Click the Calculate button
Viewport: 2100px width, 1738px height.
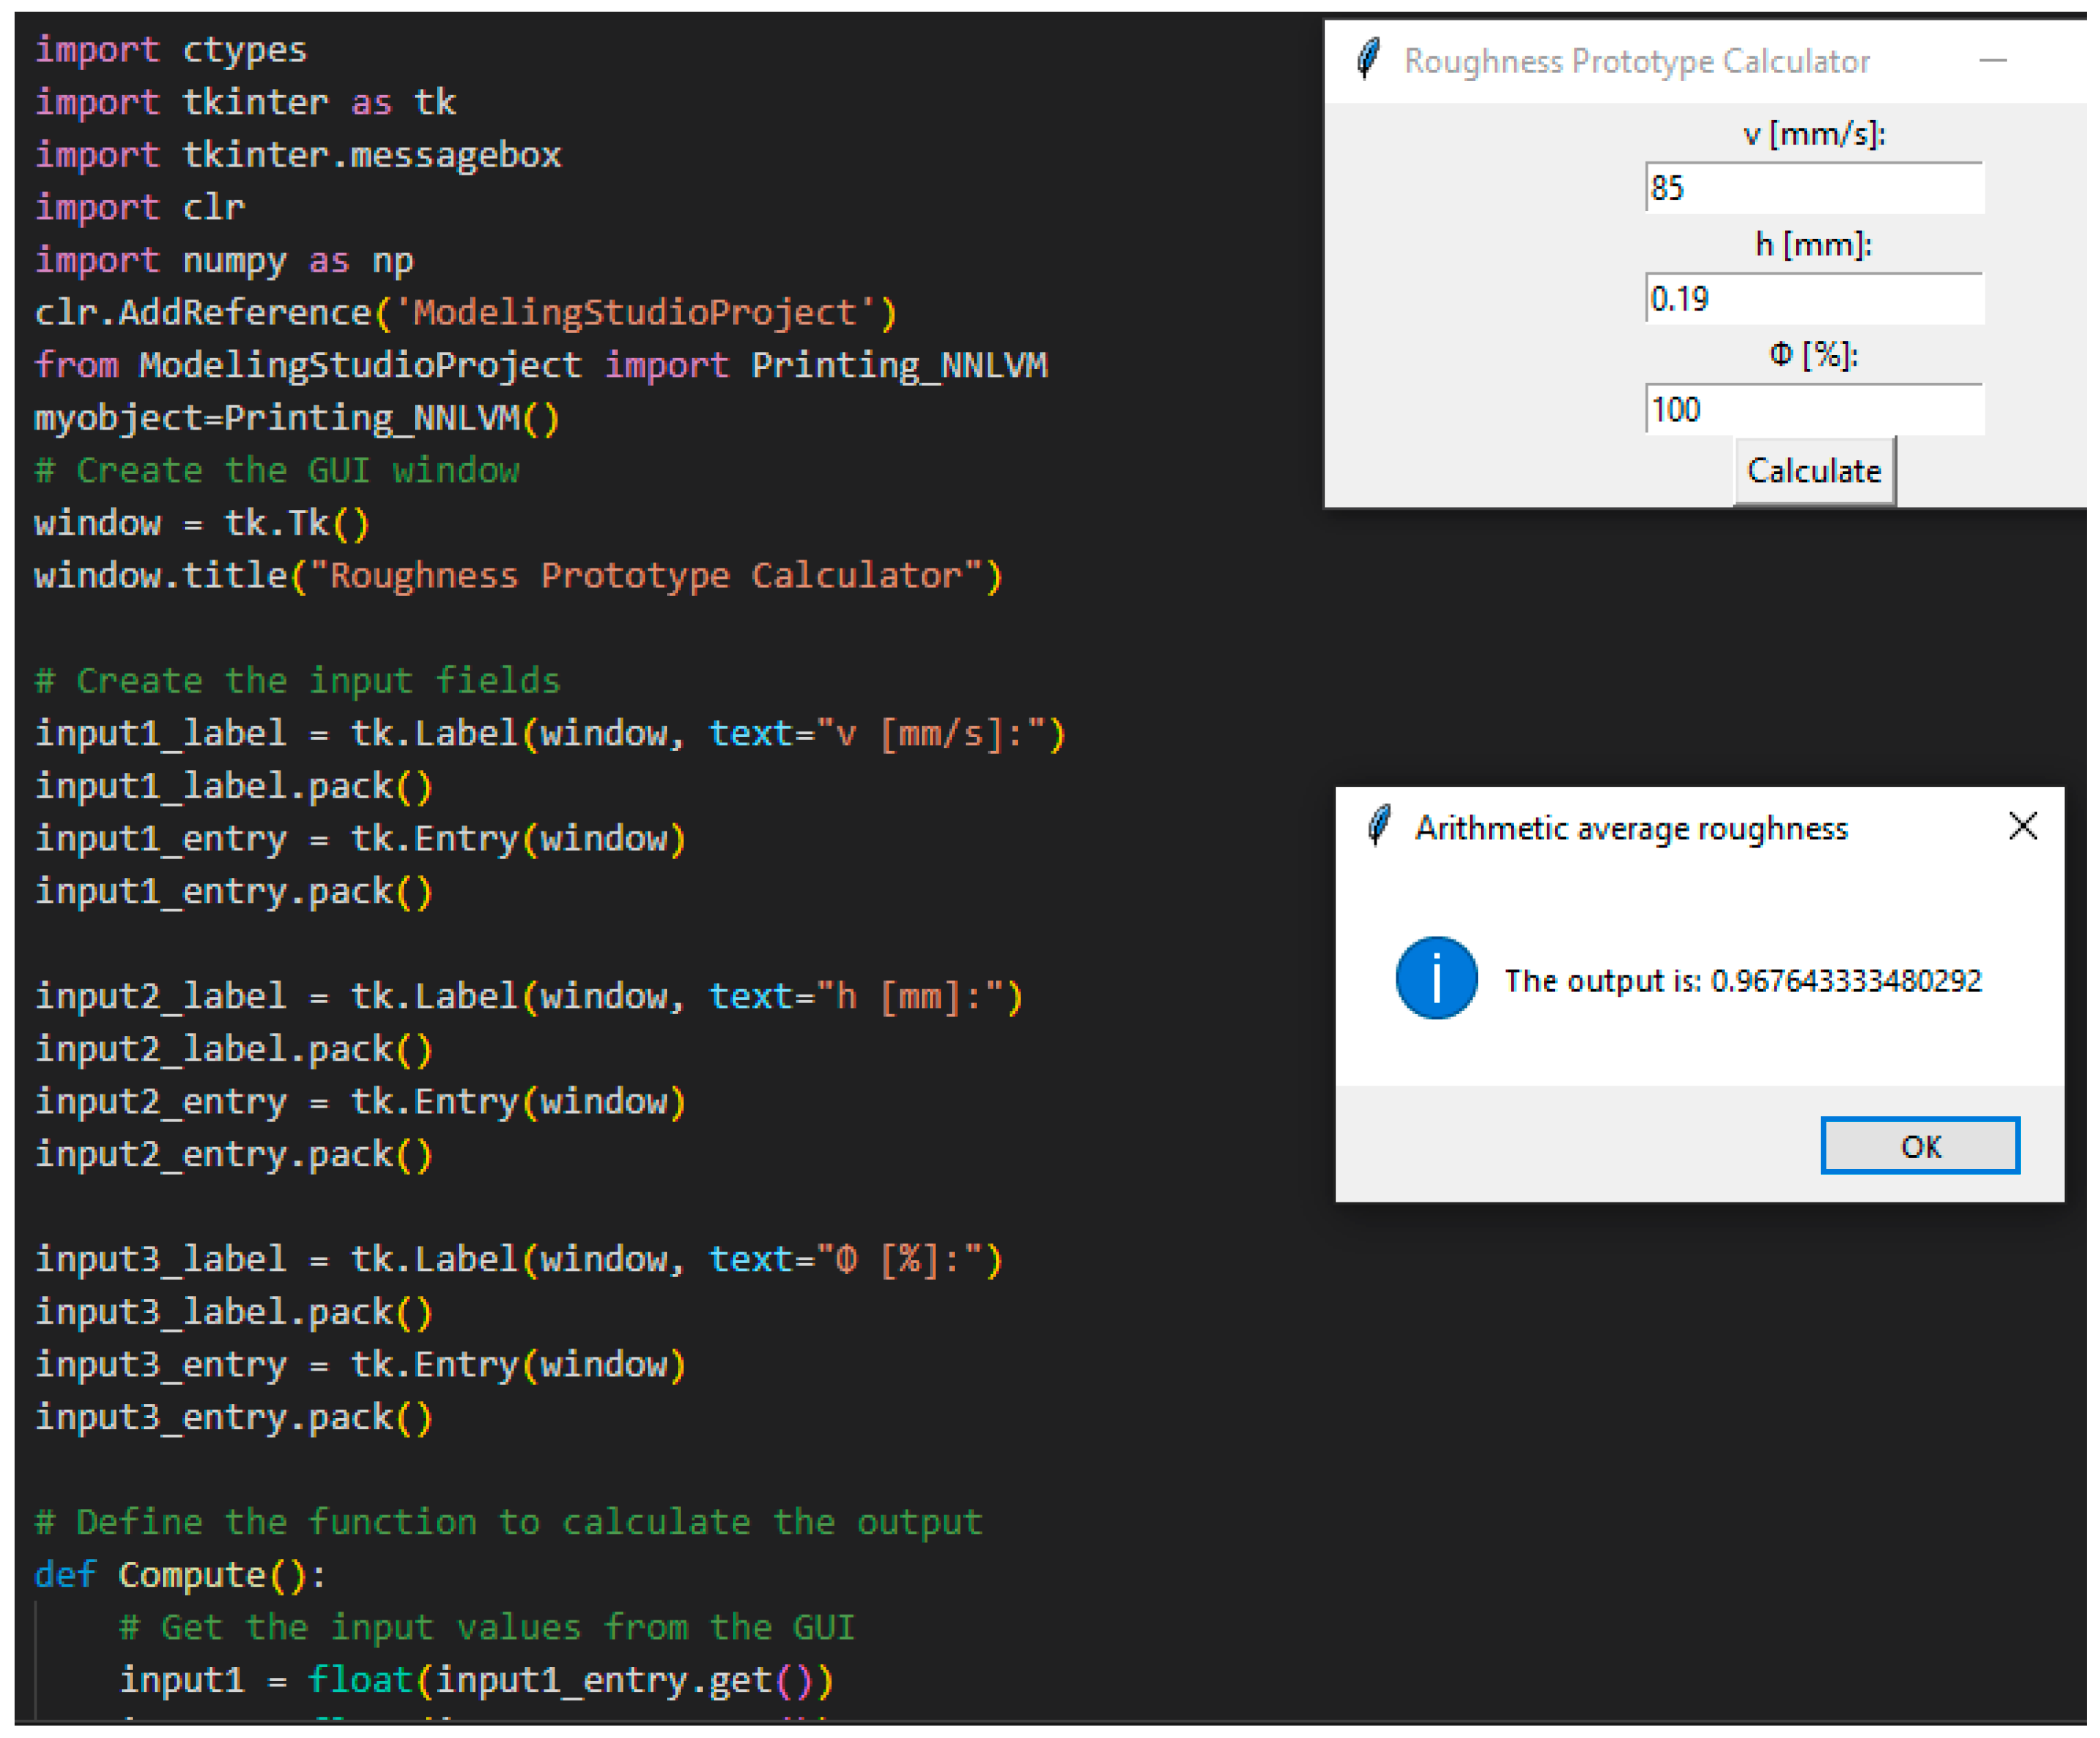pos(1813,471)
